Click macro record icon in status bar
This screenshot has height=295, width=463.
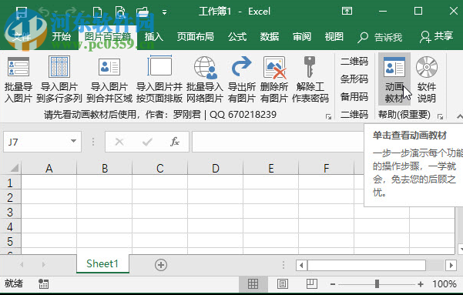43,284
